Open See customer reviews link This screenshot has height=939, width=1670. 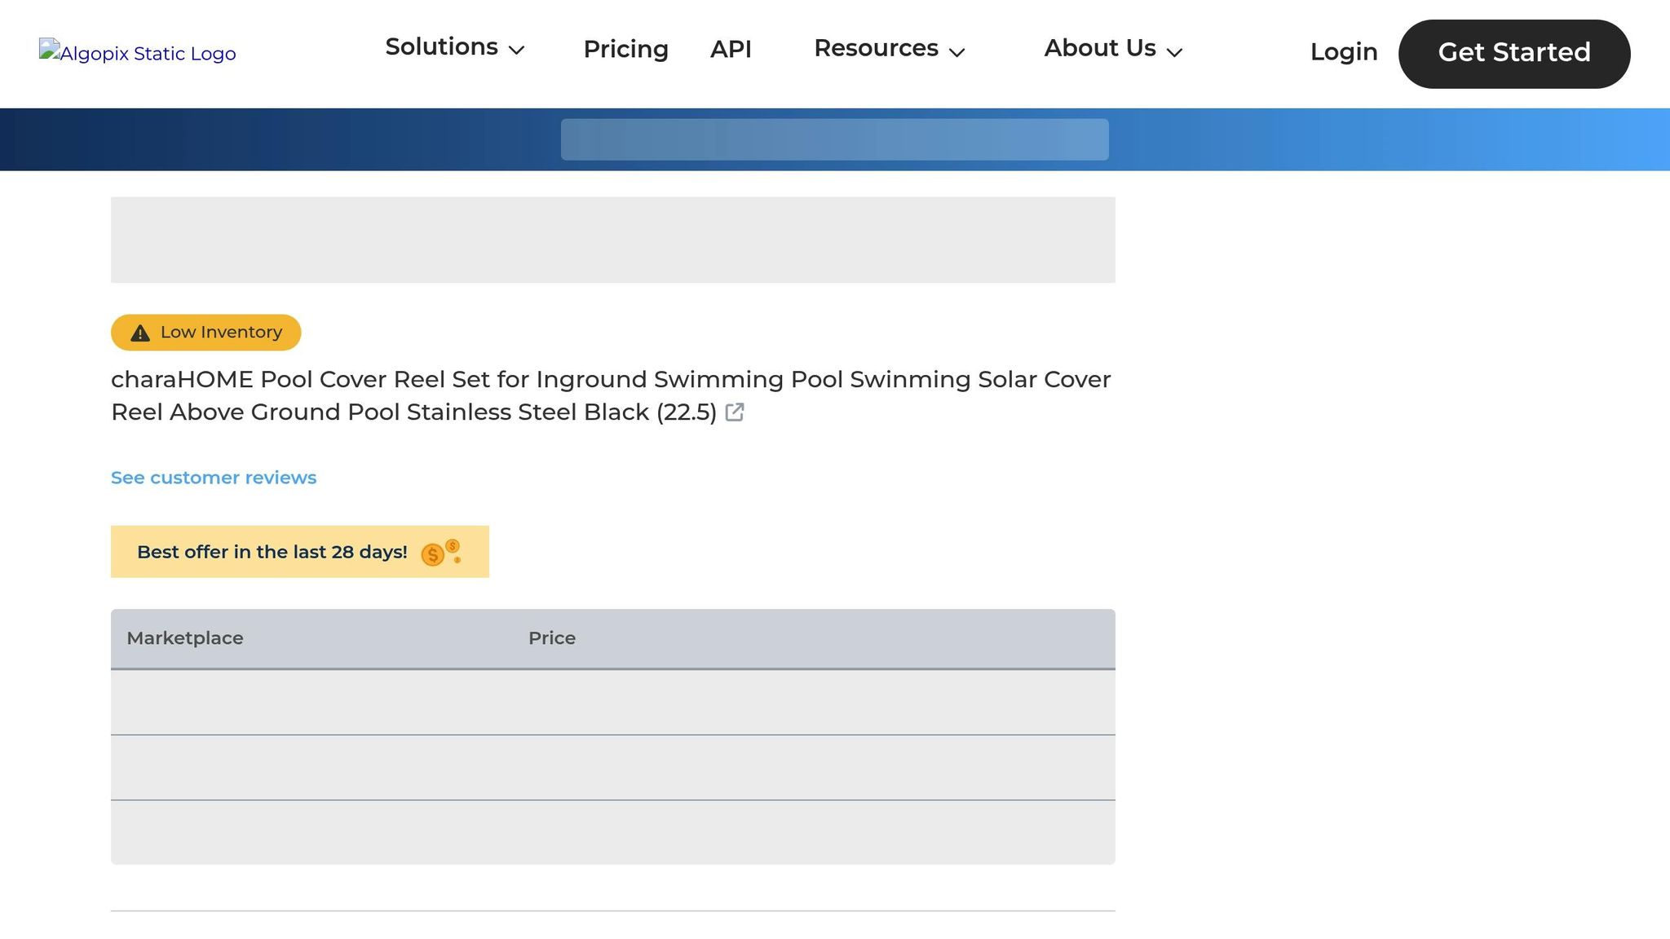click(213, 478)
